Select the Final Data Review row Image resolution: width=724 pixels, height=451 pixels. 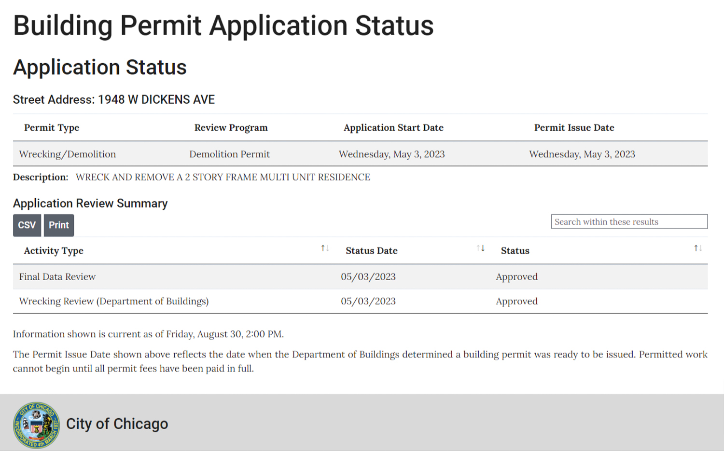(x=360, y=277)
